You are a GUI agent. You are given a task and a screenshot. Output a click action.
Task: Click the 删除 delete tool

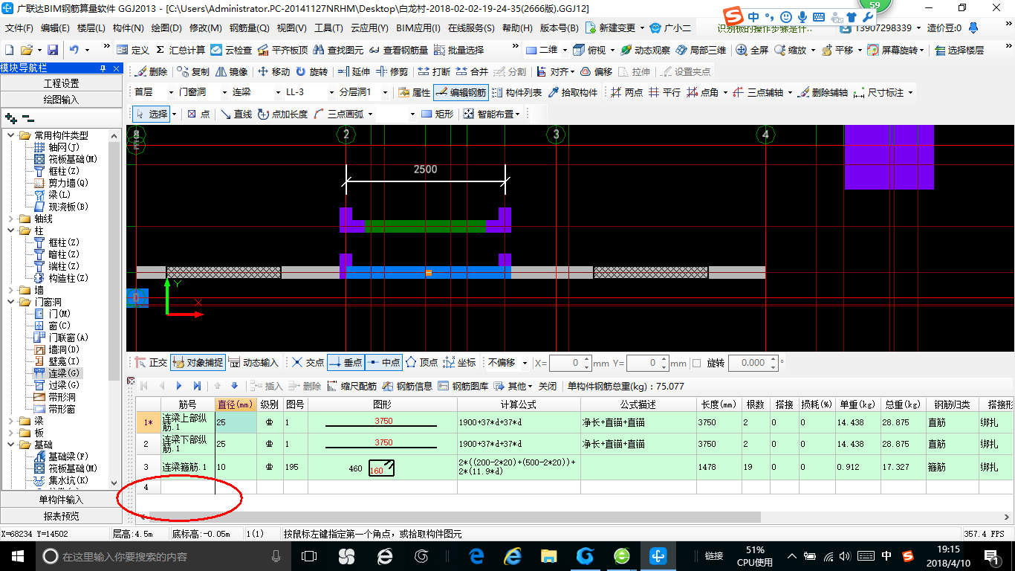pos(152,72)
